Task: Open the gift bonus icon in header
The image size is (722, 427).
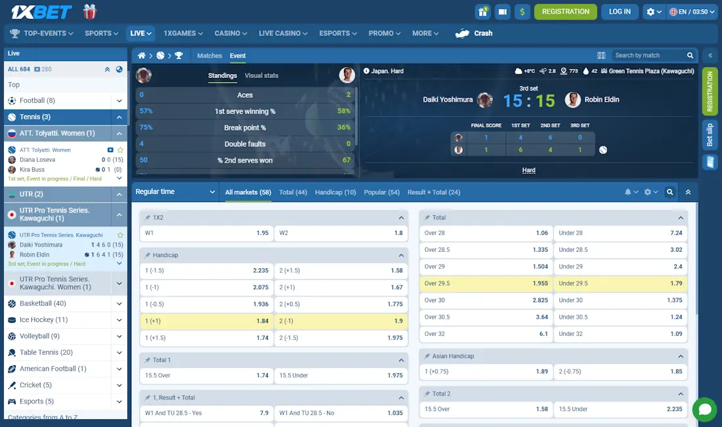Action: pos(482,12)
